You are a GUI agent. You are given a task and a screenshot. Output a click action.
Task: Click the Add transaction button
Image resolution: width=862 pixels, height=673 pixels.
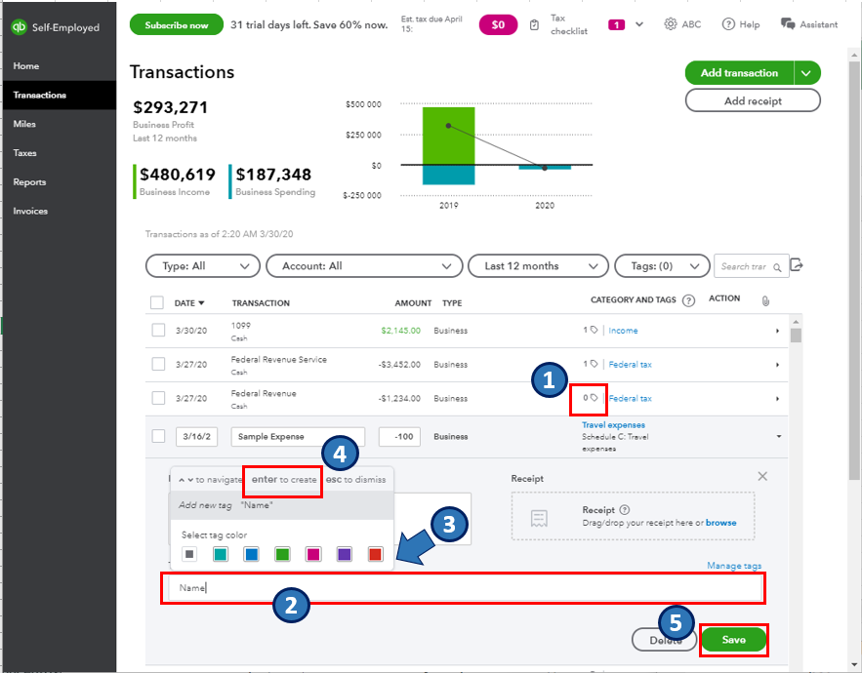click(x=739, y=73)
